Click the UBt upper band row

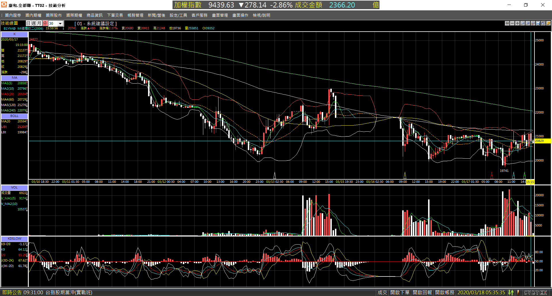[x=14, y=127]
